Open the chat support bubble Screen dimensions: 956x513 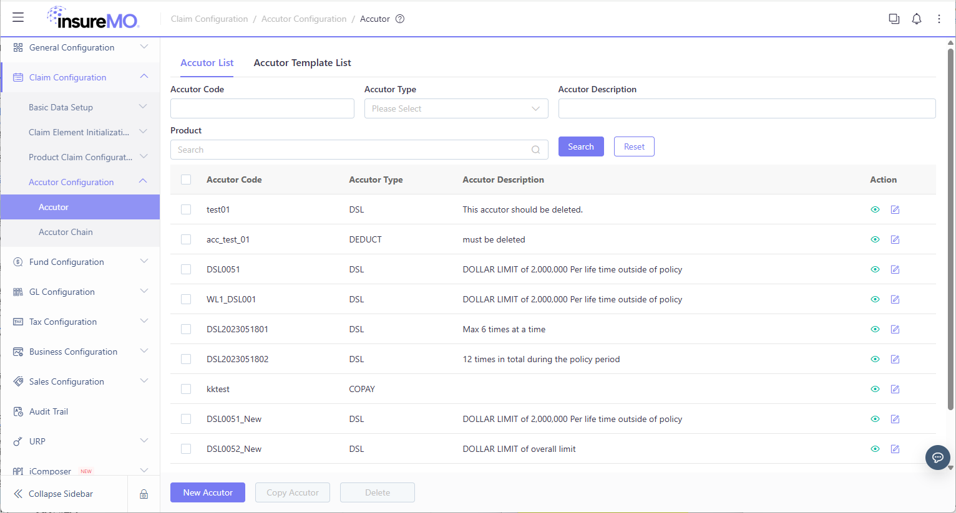click(937, 458)
